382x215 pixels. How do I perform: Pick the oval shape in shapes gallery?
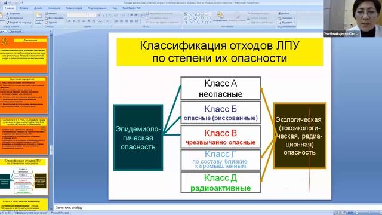pos(202,14)
